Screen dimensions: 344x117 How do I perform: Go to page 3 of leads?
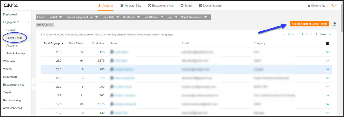point(307,35)
